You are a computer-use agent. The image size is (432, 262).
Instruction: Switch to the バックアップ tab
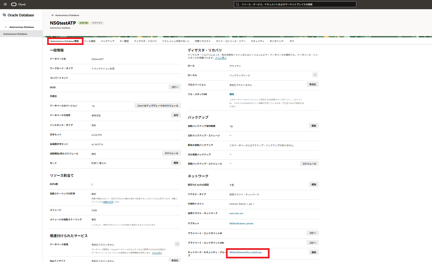(107, 41)
